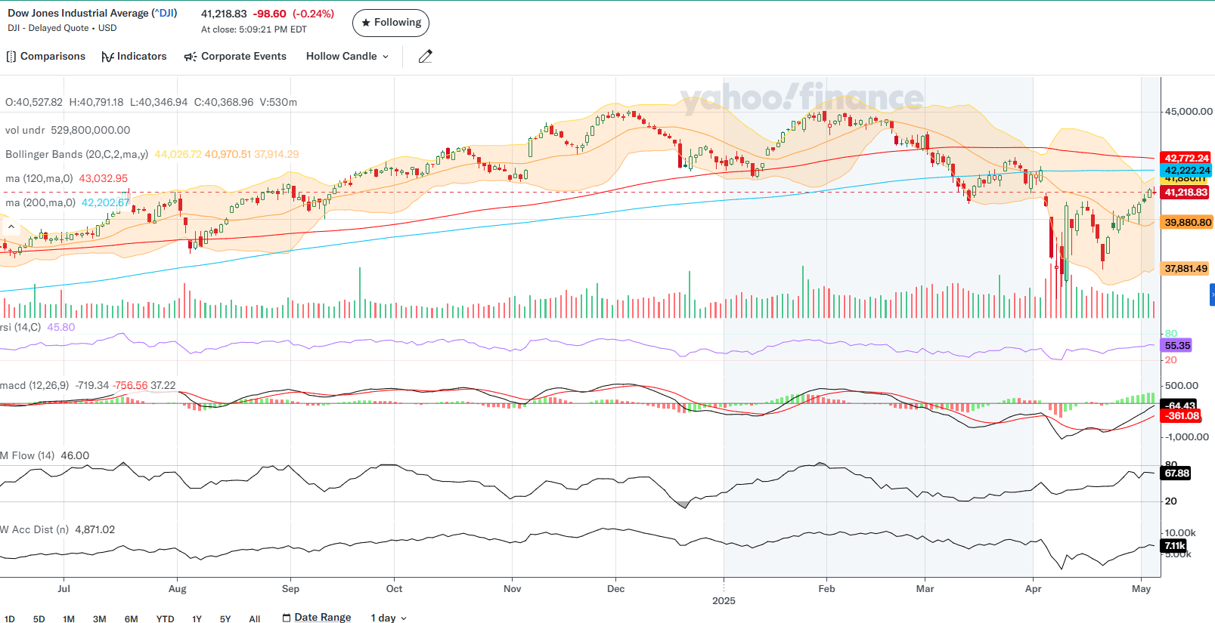Click the black 67.88 money flow tag
The image size is (1215, 623).
(x=1176, y=473)
